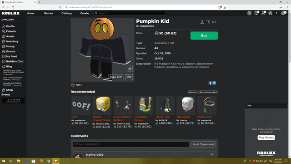
Task: Toggle the try-on eye icon on avatar preview
Action: 130,69
